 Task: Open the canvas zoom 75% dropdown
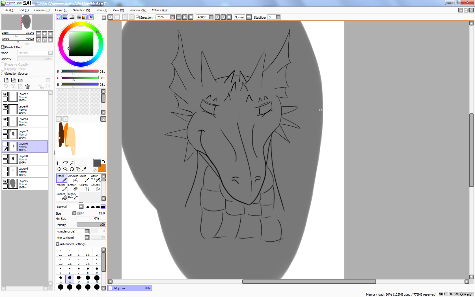tap(172, 17)
